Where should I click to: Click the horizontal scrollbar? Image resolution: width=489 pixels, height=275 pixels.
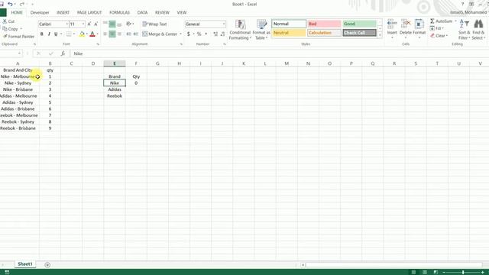[393, 265]
